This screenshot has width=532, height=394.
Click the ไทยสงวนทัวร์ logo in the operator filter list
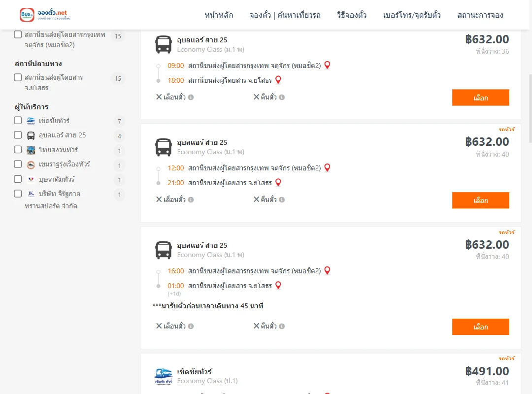(x=31, y=150)
